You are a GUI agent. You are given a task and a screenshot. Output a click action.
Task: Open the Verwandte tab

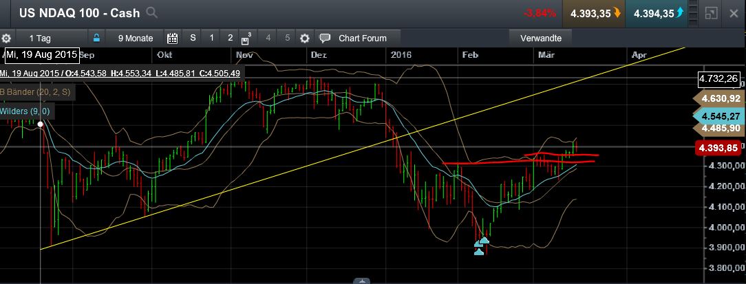(541, 38)
